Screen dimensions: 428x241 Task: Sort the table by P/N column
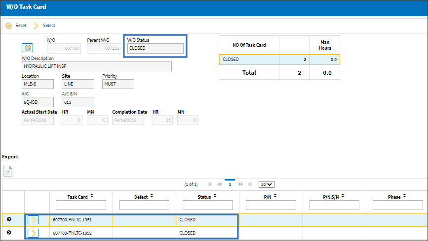275,196
